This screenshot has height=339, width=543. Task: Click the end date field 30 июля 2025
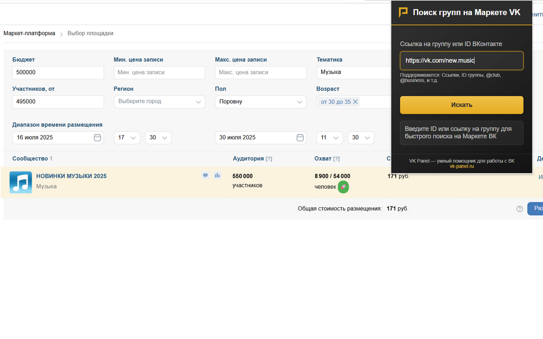pos(261,138)
